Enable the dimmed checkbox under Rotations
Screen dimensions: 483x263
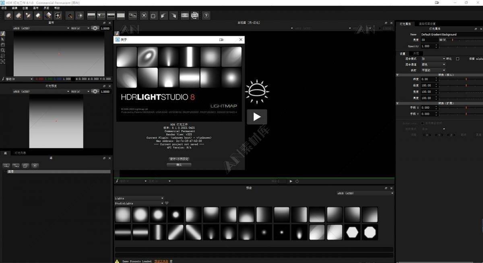[422, 123]
